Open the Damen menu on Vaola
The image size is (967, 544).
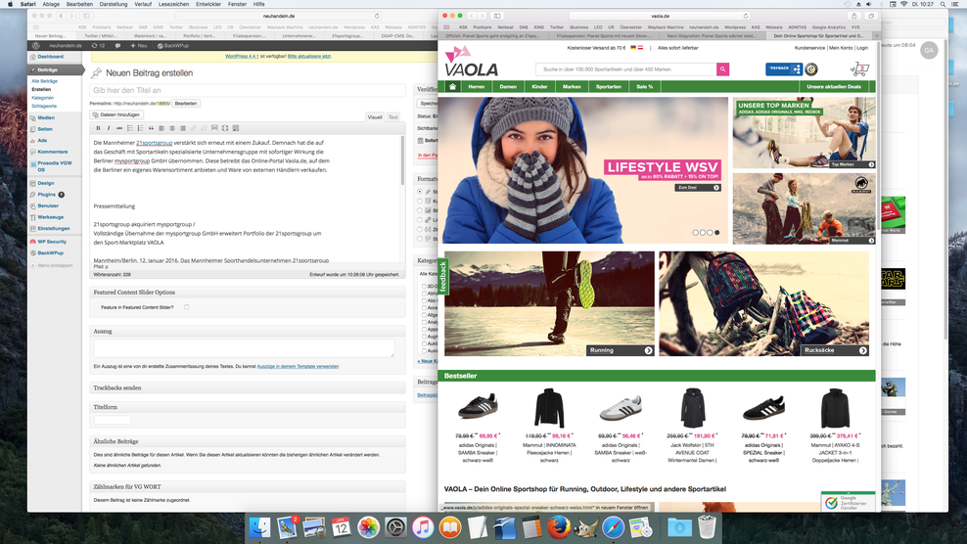pyautogui.click(x=508, y=86)
